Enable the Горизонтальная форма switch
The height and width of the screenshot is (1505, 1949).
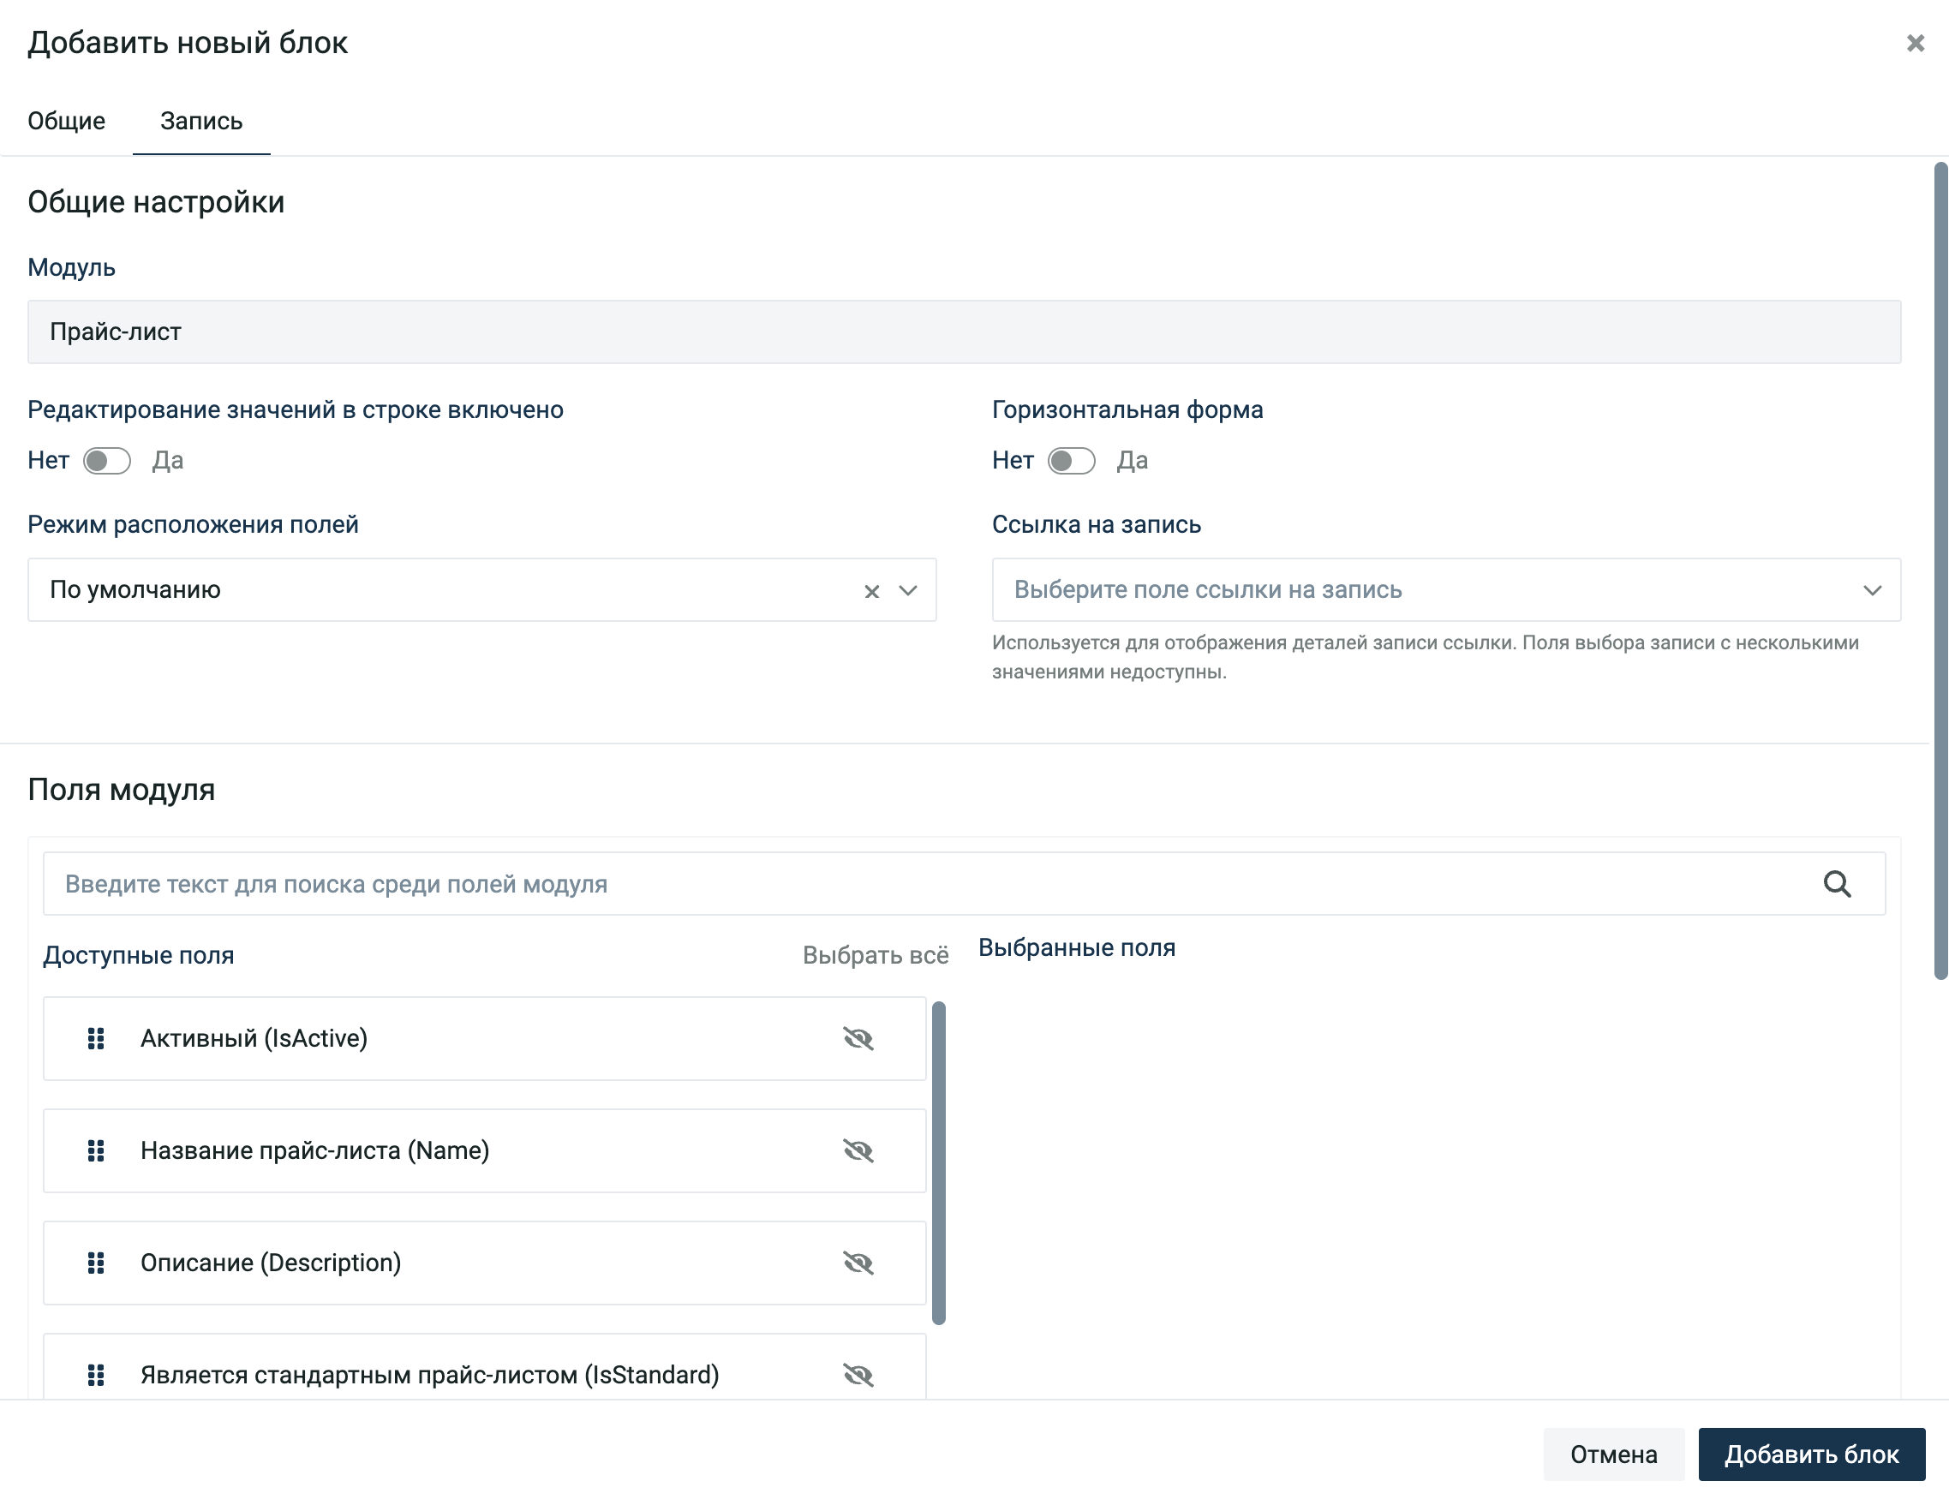pos(1071,460)
